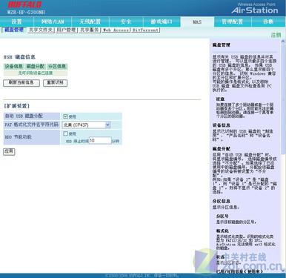Uncheck the auto USB disk assignment checkbox
286x278 pixels.
pos(65,116)
